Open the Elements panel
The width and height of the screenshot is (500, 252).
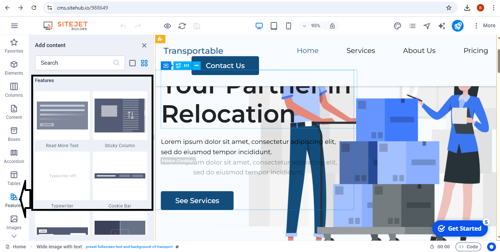point(14,68)
